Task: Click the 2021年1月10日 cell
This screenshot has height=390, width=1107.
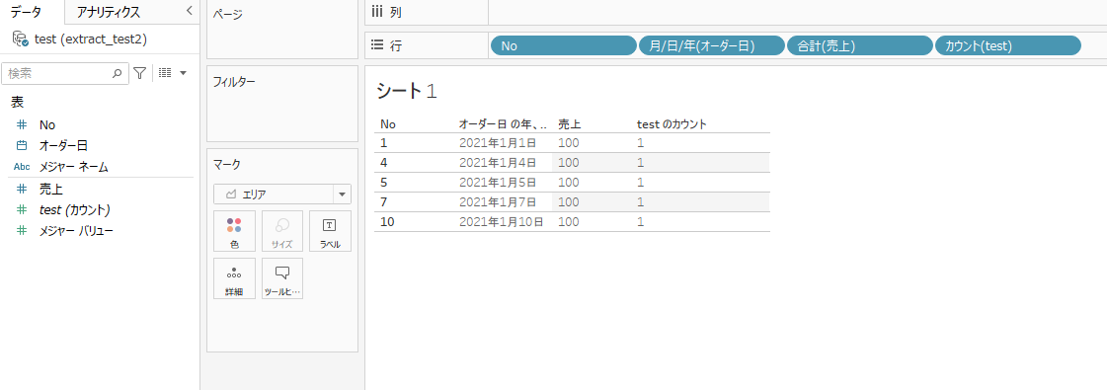Action: [x=502, y=222]
